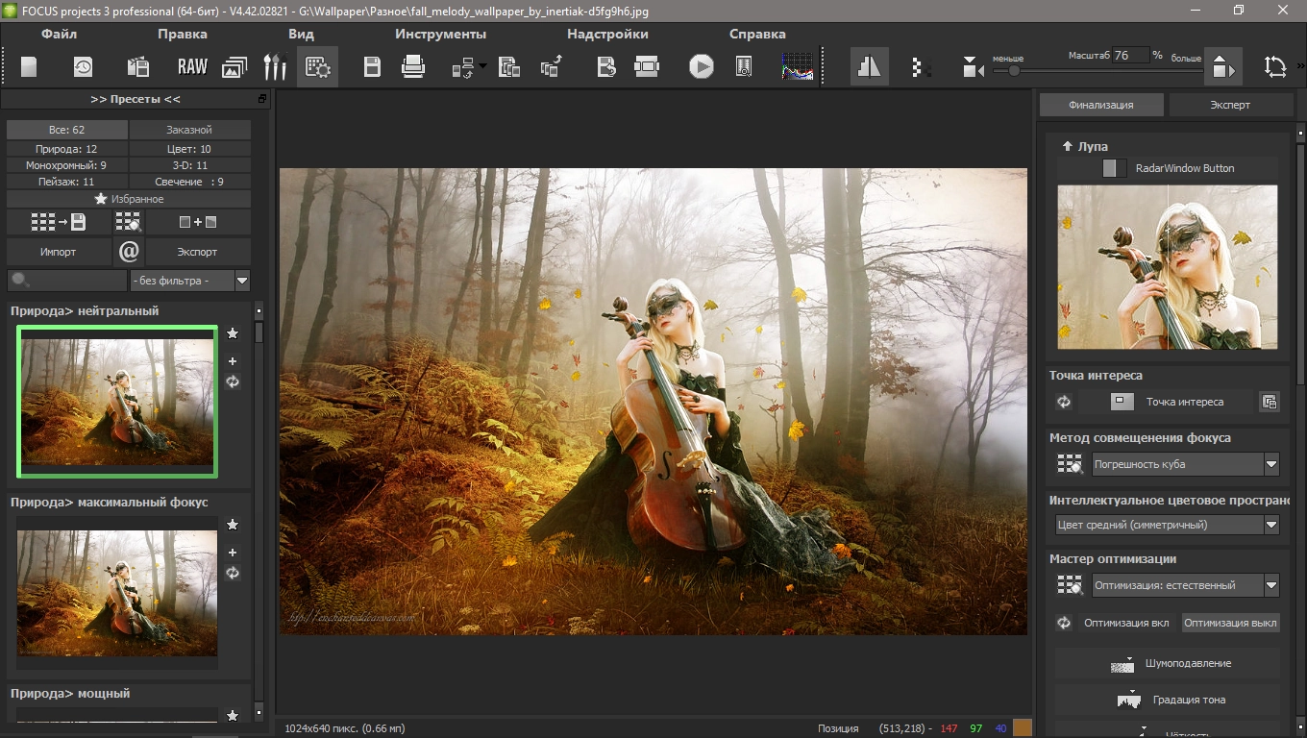
Task: Click the pages with upward arrow icon
Action: click(552, 66)
